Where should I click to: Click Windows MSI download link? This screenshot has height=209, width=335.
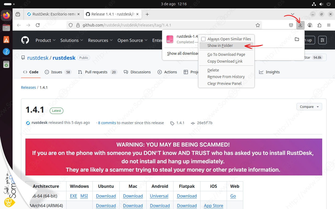[84, 196]
